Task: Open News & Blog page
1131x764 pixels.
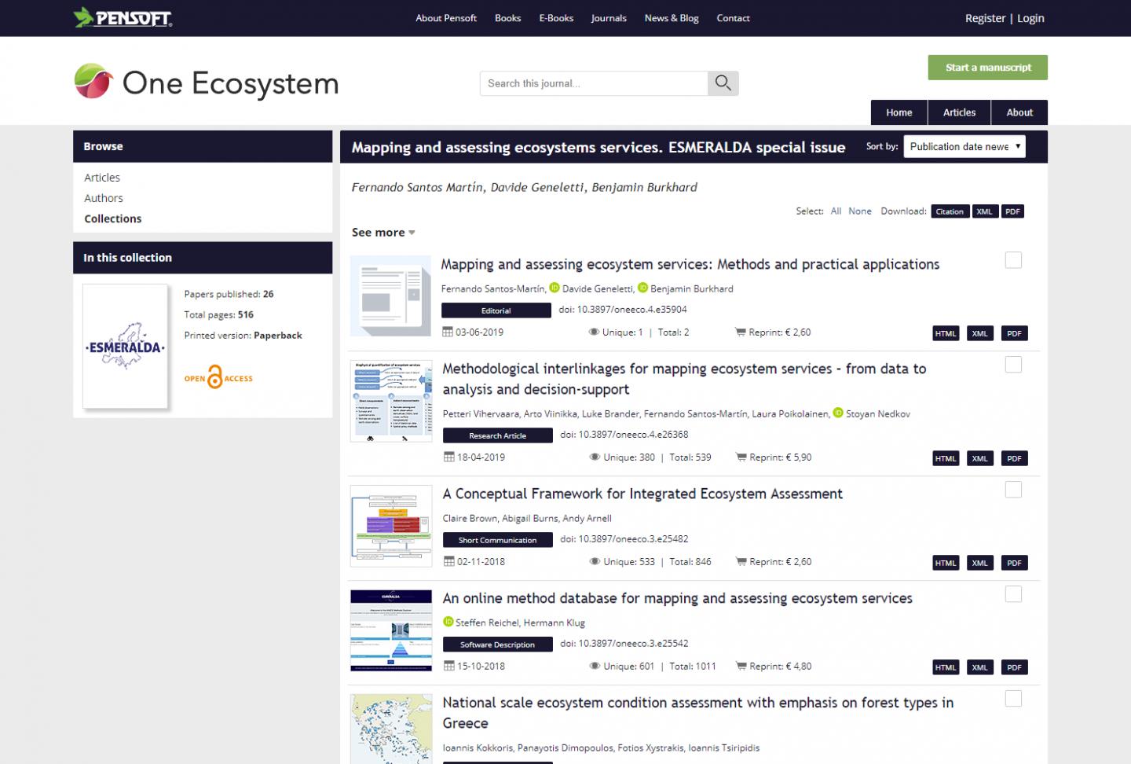Action: pyautogui.click(x=672, y=18)
